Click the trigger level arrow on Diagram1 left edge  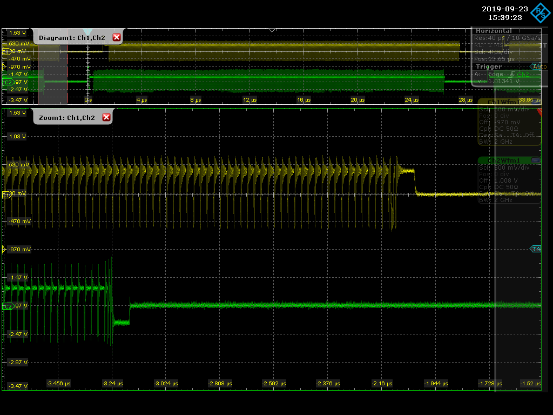point(4,67)
